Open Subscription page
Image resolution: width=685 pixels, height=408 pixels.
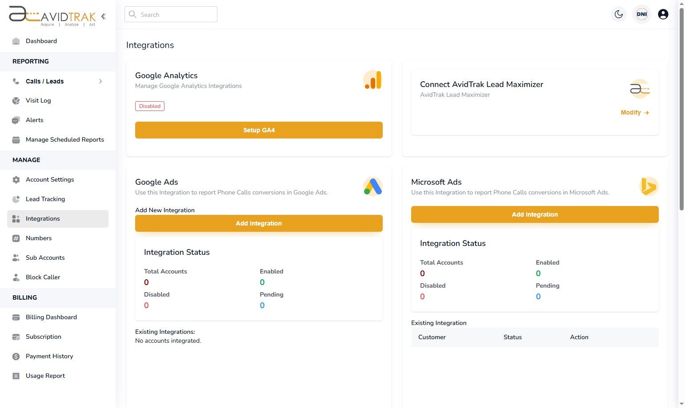(44, 337)
